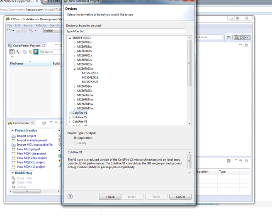Select the Library project type radio

[75, 143]
